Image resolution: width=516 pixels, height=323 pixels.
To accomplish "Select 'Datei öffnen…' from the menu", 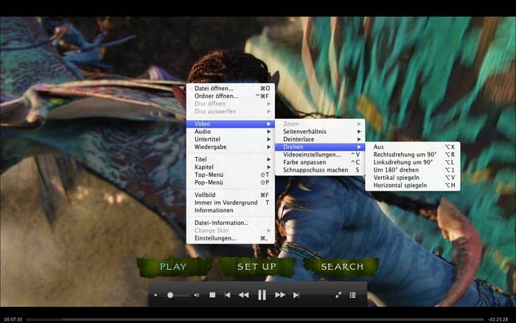I will (x=230, y=88).
